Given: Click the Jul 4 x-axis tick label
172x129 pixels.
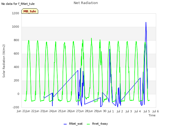Looking at the screenshot, I should point(138,111).
